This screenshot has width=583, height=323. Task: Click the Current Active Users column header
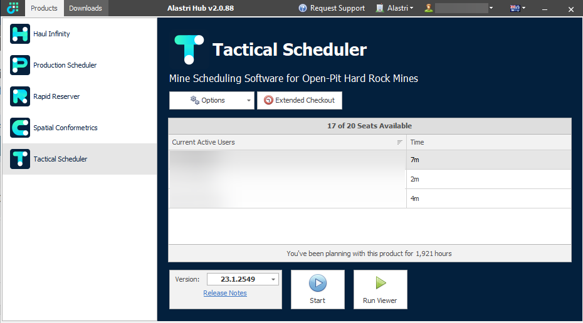pyautogui.click(x=287, y=142)
